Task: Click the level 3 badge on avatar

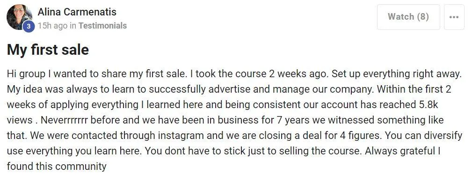Action: point(29,26)
